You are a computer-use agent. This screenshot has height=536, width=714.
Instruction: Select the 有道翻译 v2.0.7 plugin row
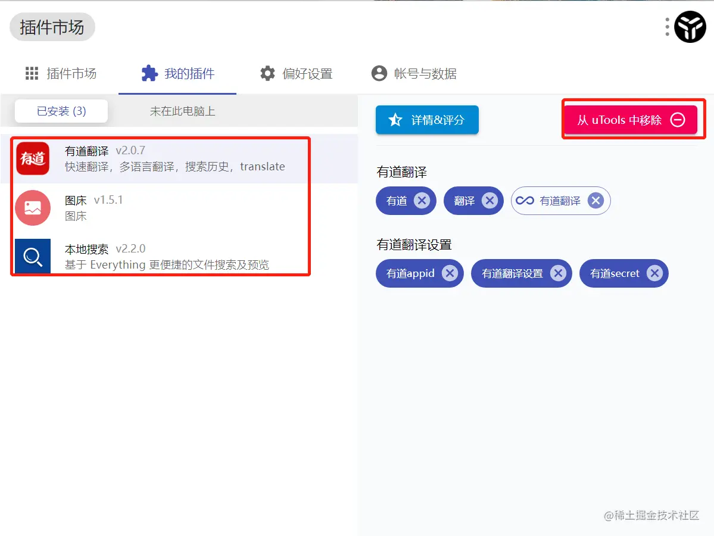[179, 158]
